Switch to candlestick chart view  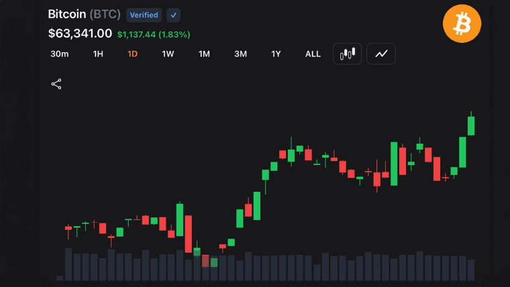coord(347,54)
